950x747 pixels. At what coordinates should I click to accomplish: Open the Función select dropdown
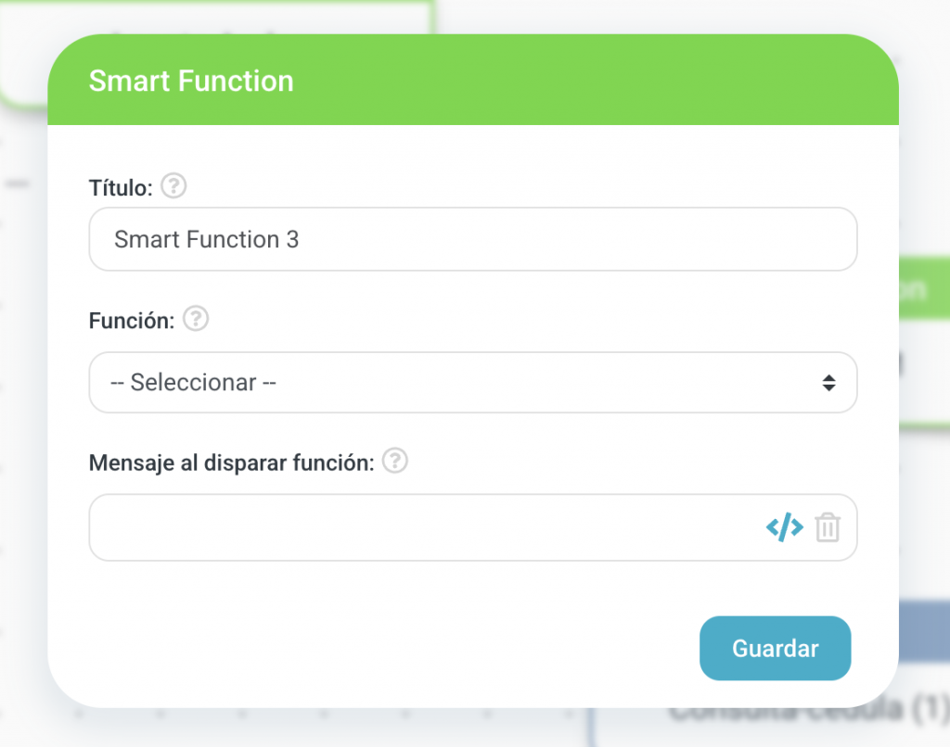click(472, 382)
